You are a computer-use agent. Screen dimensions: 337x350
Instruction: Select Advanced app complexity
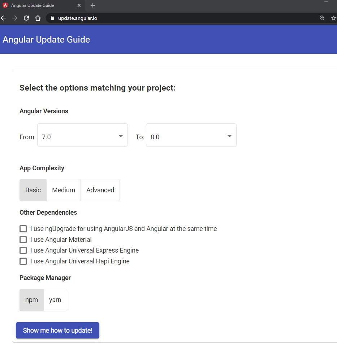(100, 190)
